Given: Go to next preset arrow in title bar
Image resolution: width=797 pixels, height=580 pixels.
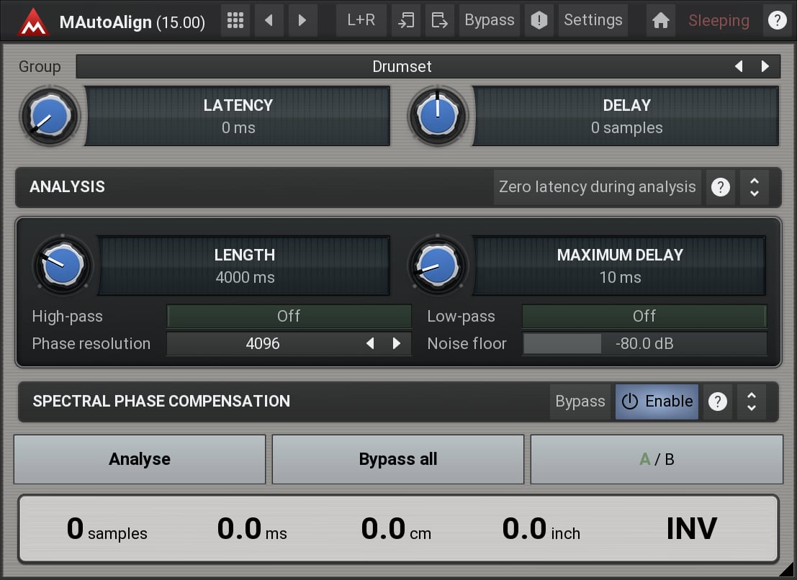Looking at the screenshot, I should (x=302, y=20).
